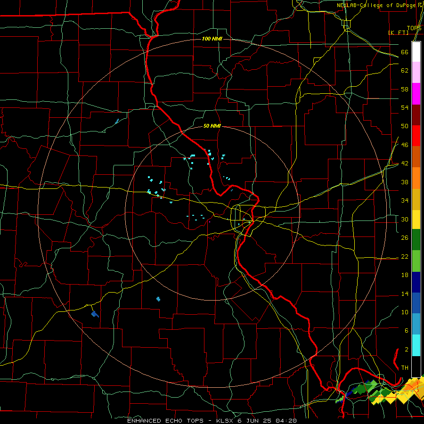Click the "TOPS" legend title
The width and height of the screenshot is (424, 424).
414,28
